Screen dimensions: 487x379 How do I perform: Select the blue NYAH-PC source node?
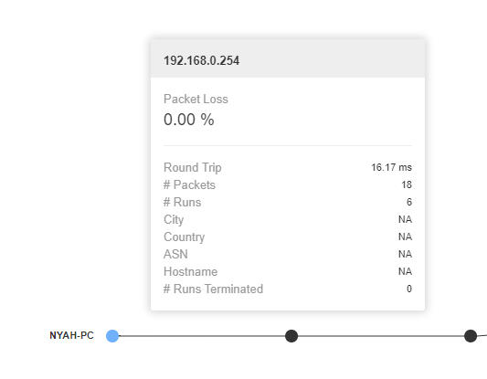(112, 336)
